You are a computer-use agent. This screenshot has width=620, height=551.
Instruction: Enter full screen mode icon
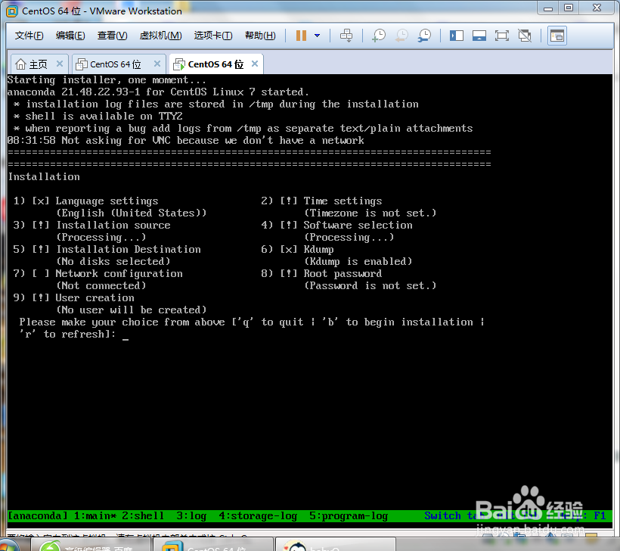click(502, 36)
